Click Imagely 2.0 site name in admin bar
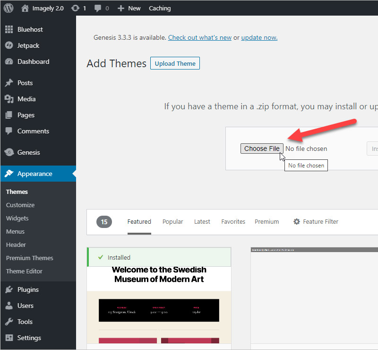The height and width of the screenshot is (350, 378). click(48, 9)
